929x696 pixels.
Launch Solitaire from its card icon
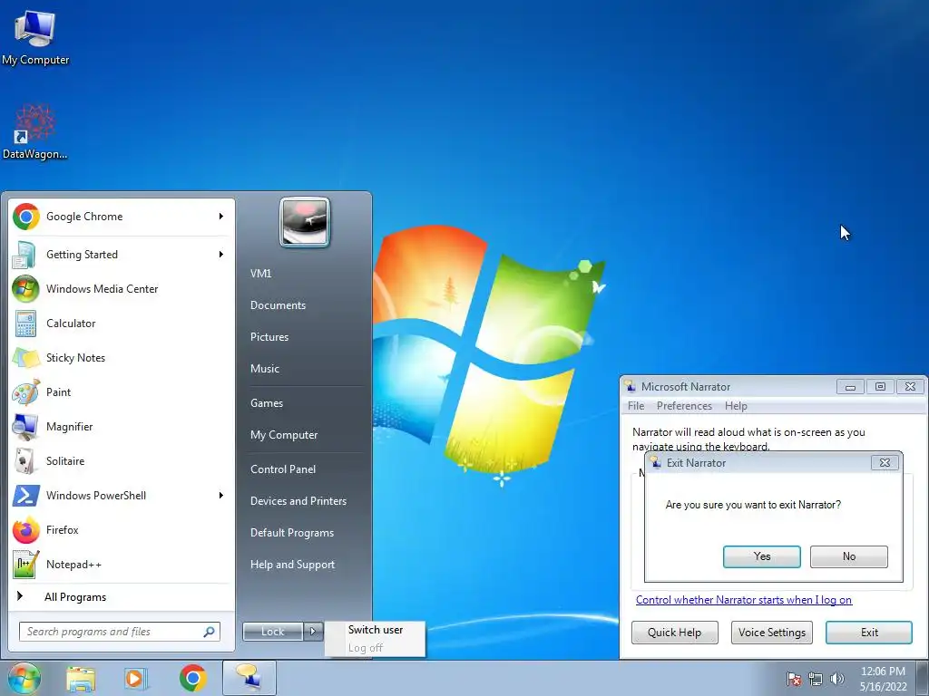(x=26, y=460)
